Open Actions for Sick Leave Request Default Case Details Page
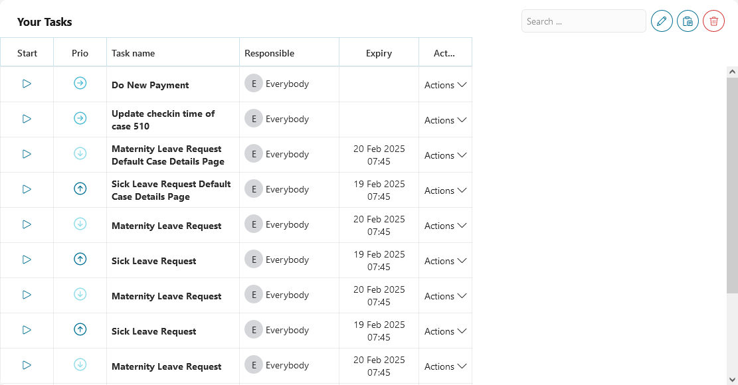 [x=445, y=191]
